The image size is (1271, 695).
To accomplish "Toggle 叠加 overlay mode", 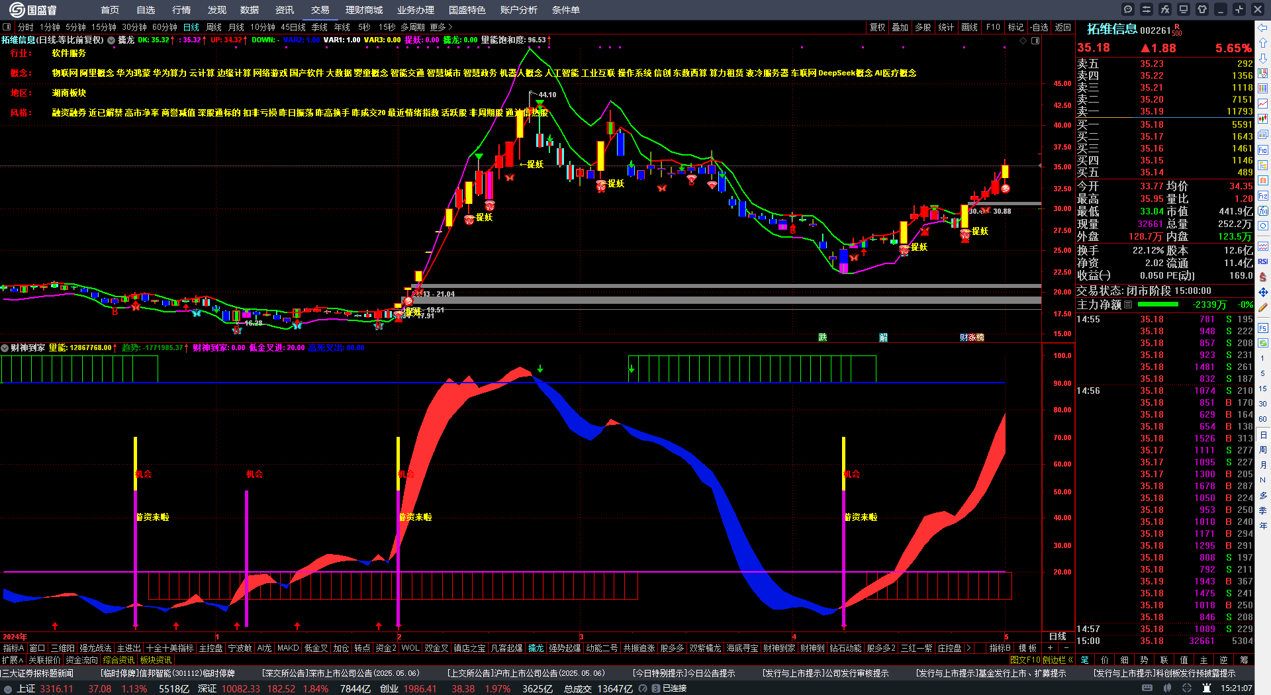I will (x=900, y=27).
